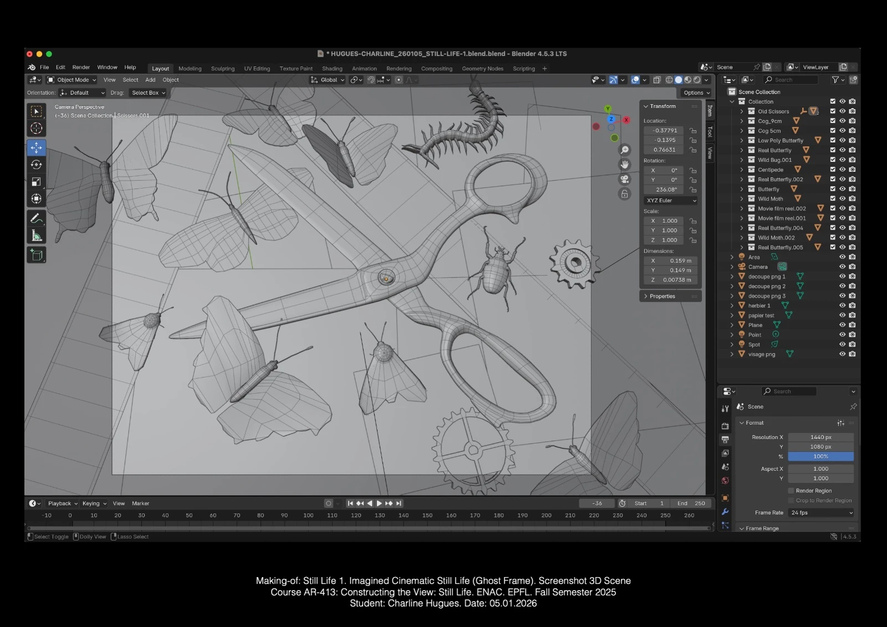Open the Keying popover in timeline
Screen dimensions: 887x627
coord(94,503)
